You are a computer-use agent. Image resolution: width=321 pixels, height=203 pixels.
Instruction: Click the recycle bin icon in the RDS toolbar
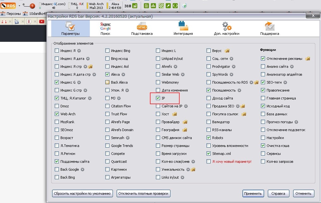185,6
